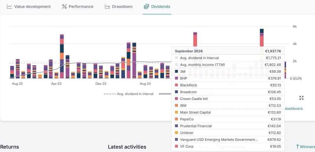Open the Value development tab

click(29, 7)
